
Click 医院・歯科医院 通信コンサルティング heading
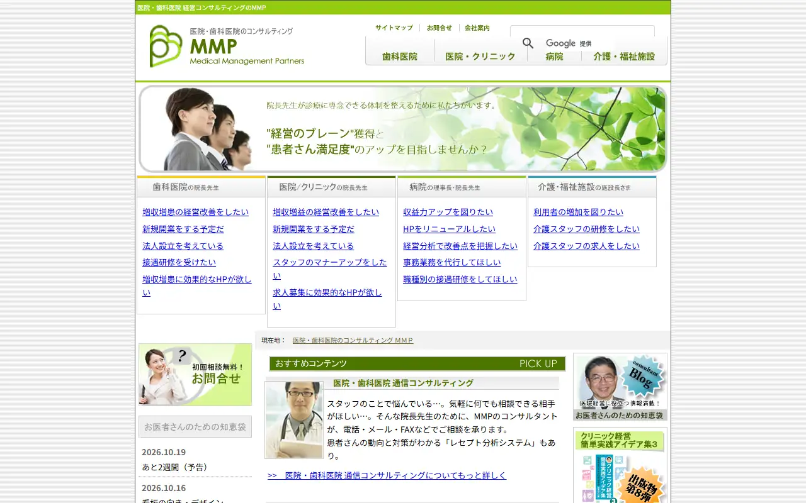[x=403, y=383]
